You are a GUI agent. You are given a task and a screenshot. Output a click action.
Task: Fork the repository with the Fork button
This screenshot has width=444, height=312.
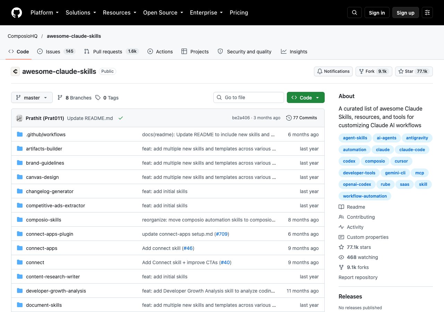coord(374,71)
